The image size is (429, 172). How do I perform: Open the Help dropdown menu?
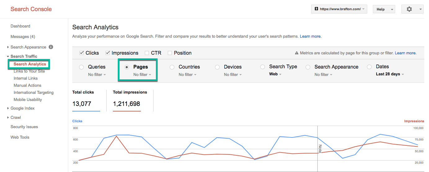(384, 9)
